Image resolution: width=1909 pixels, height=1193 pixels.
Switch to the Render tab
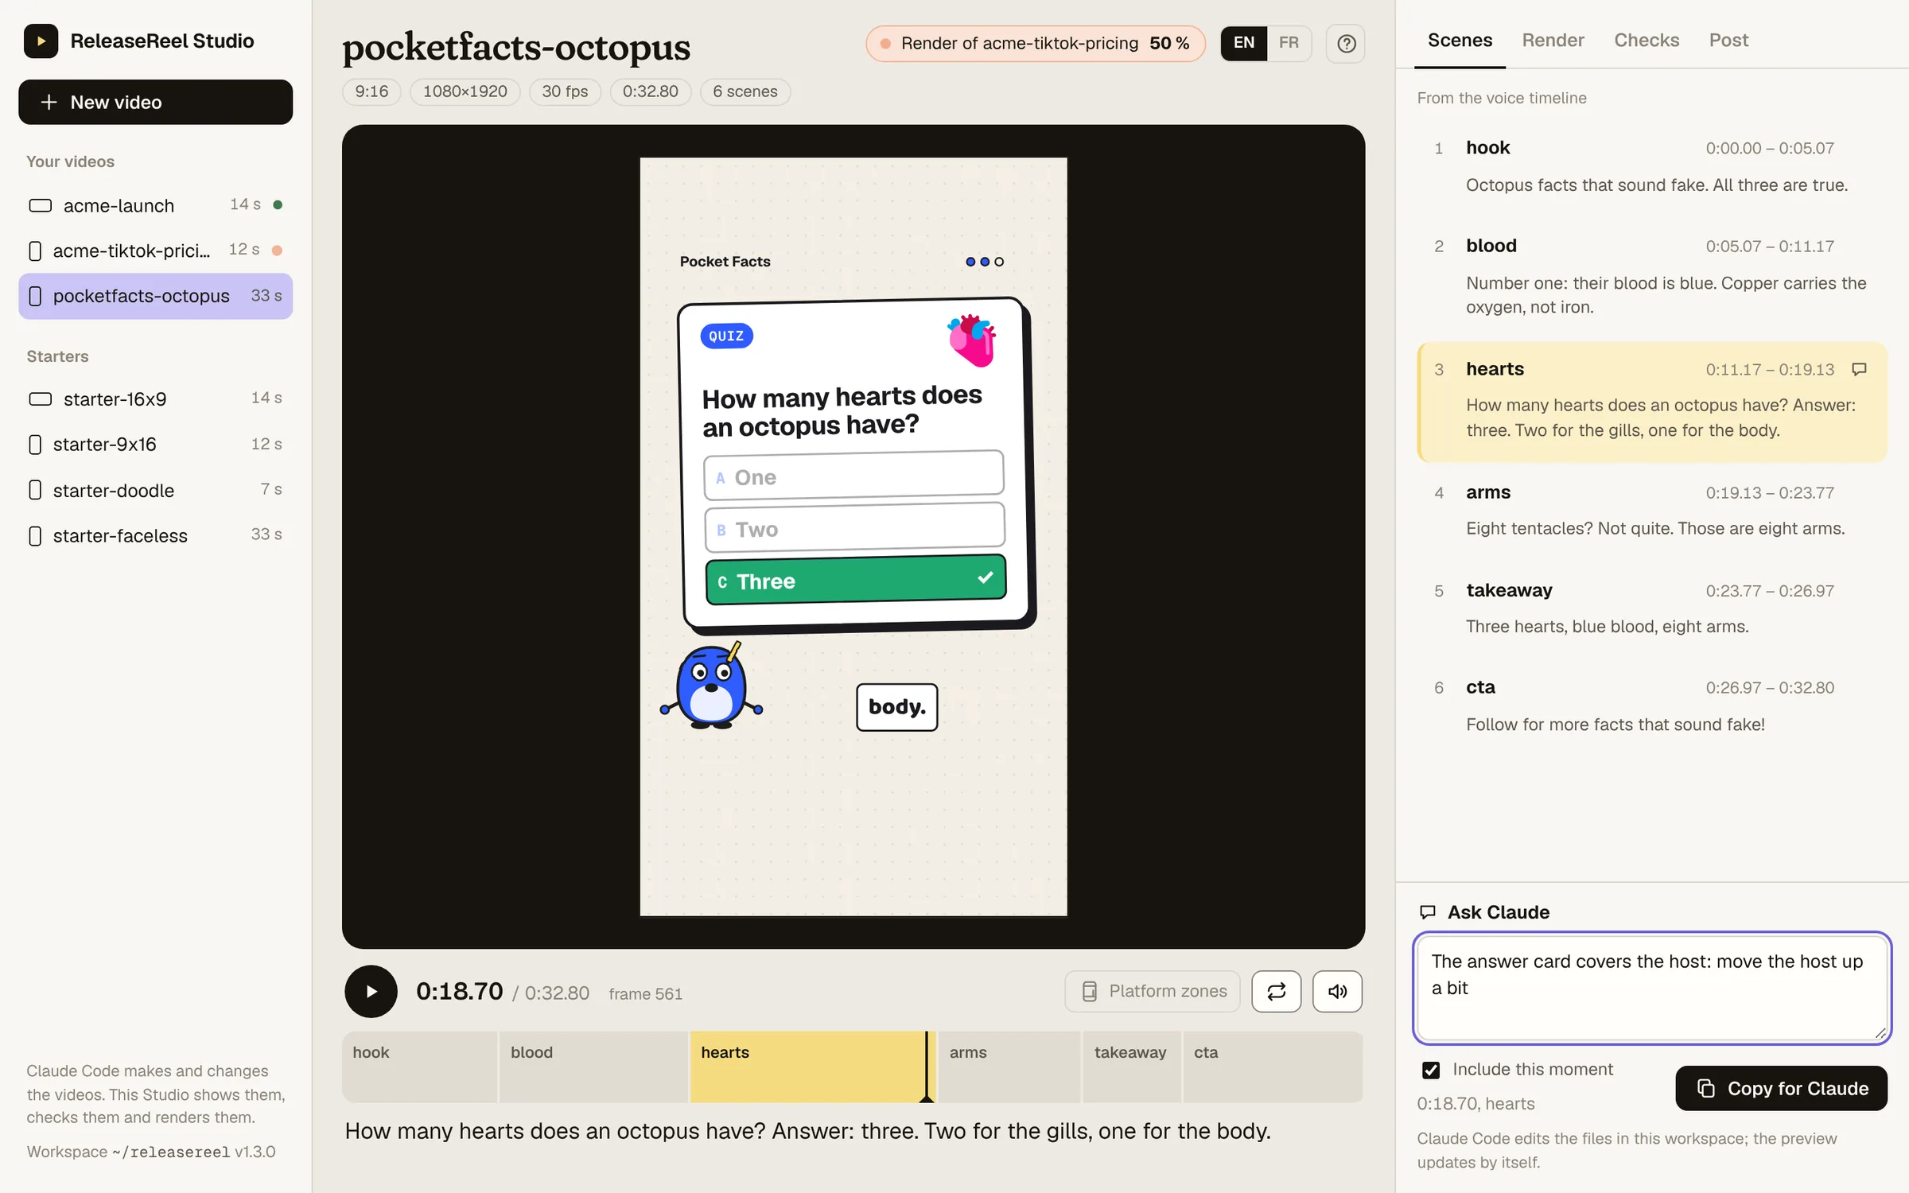pyautogui.click(x=1553, y=41)
